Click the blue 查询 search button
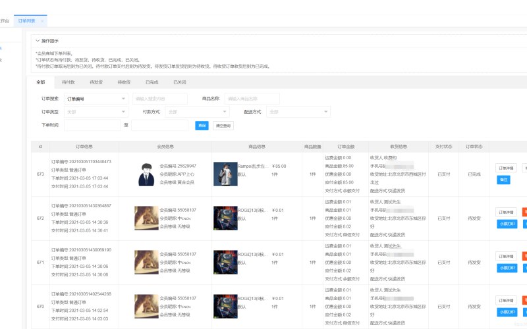 (x=202, y=126)
